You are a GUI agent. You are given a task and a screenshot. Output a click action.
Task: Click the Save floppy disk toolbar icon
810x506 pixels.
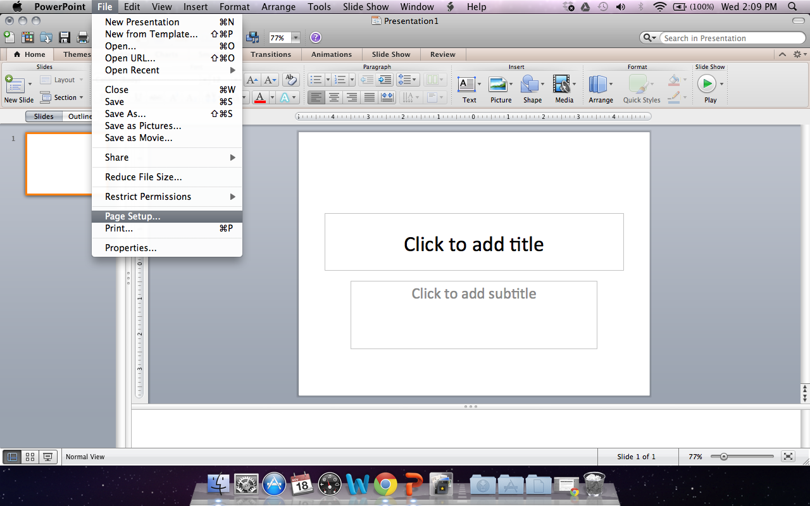click(x=65, y=37)
